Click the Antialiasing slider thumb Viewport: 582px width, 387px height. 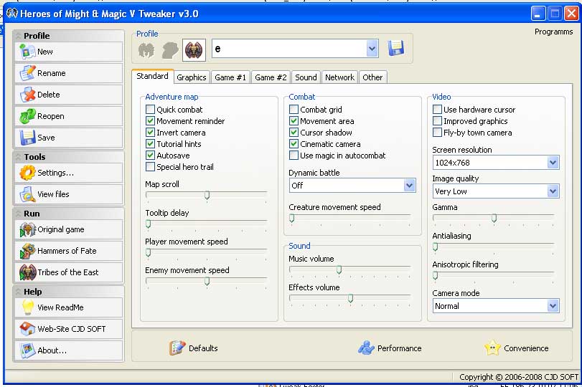coord(436,247)
